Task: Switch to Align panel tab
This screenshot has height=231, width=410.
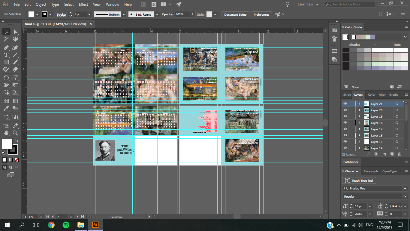Action: tap(382, 94)
